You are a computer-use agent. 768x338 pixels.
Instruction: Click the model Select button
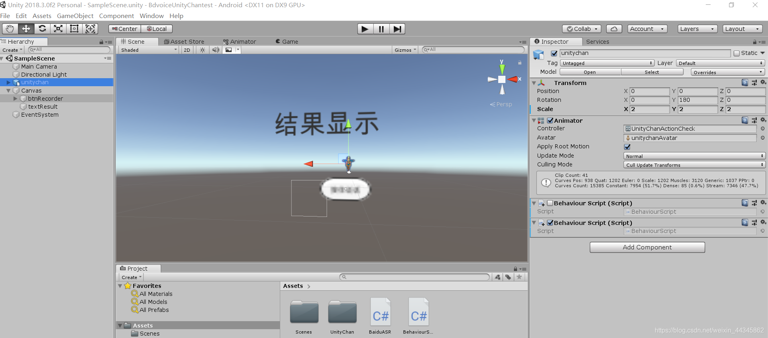pos(652,72)
